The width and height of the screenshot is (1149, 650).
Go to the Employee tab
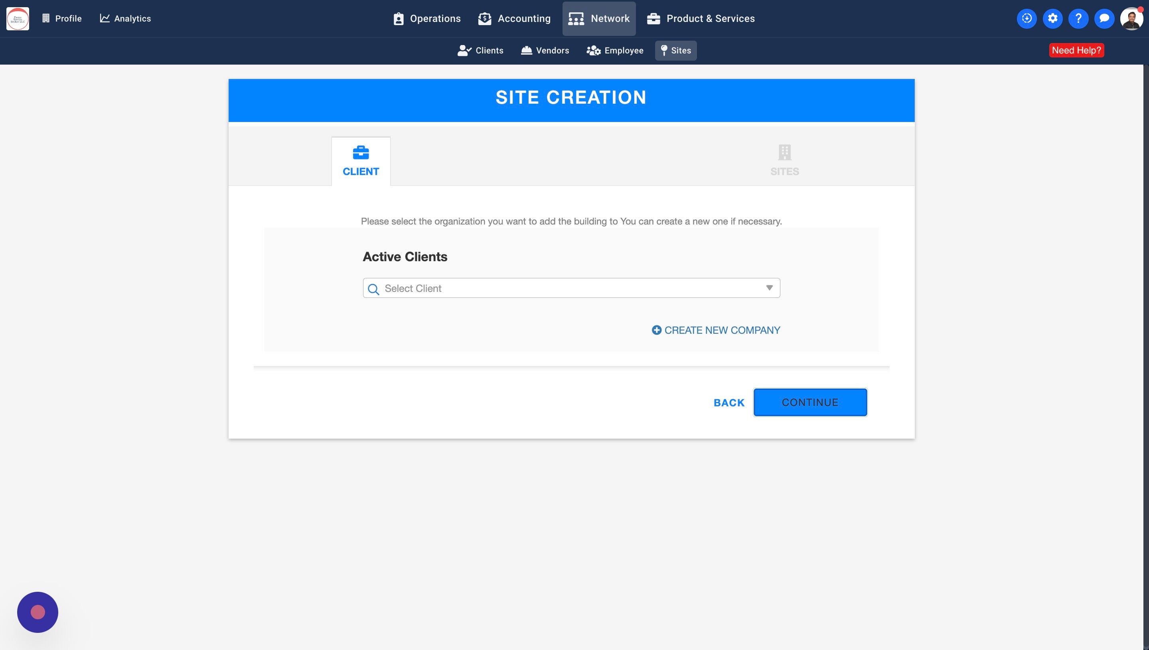click(615, 51)
